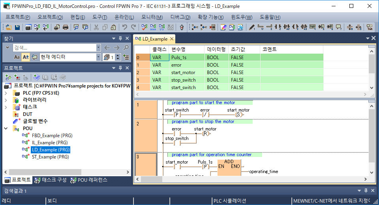Image resolution: width=379 pixels, height=205 pixels.
Task: Open the editor tab list dropdown arrow
Action: click(368, 38)
